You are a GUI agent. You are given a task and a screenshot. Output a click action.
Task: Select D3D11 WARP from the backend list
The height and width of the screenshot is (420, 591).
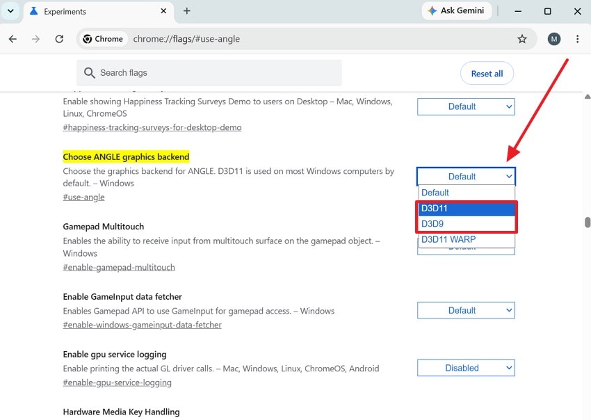tap(467, 239)
